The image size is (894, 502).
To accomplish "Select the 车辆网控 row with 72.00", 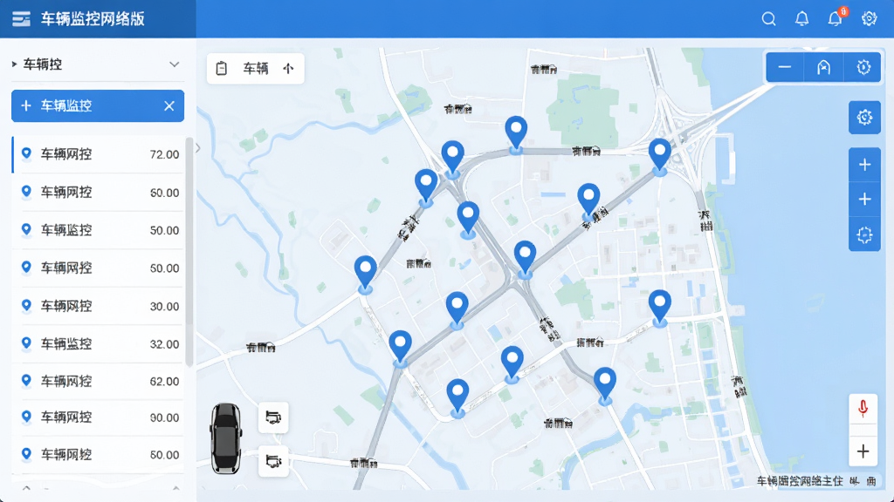I will coord(98,154).
